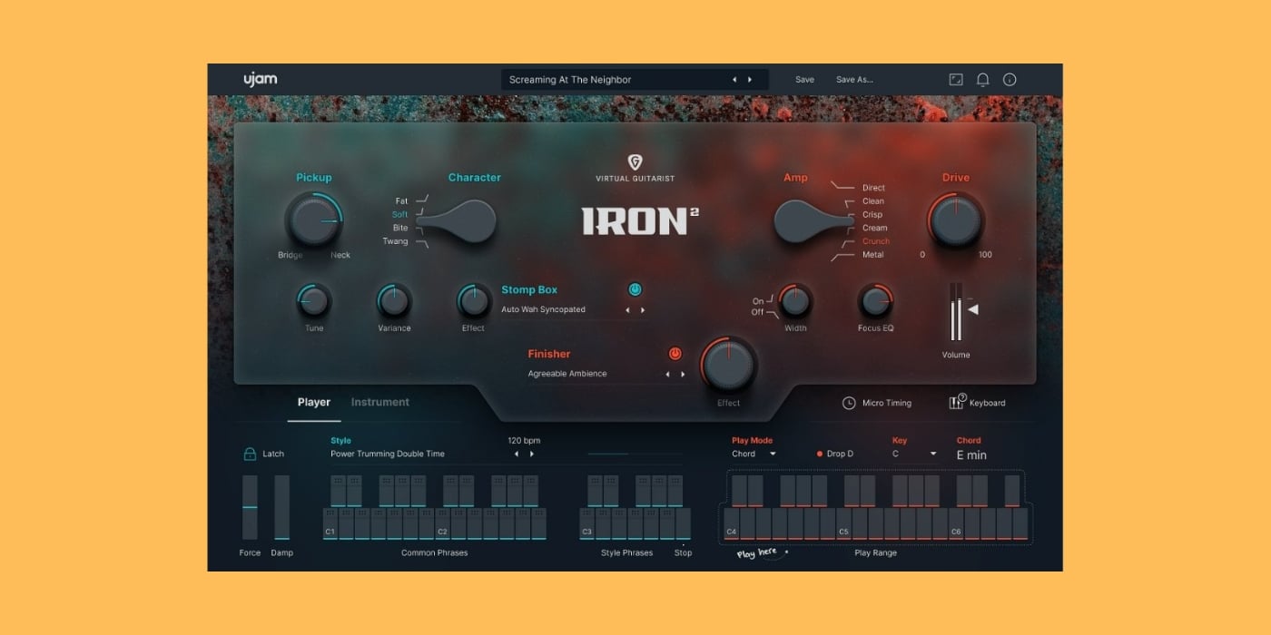Select Crisp amp option
The width and height of the screenshot is (1271, 635).
pos(872,215)
